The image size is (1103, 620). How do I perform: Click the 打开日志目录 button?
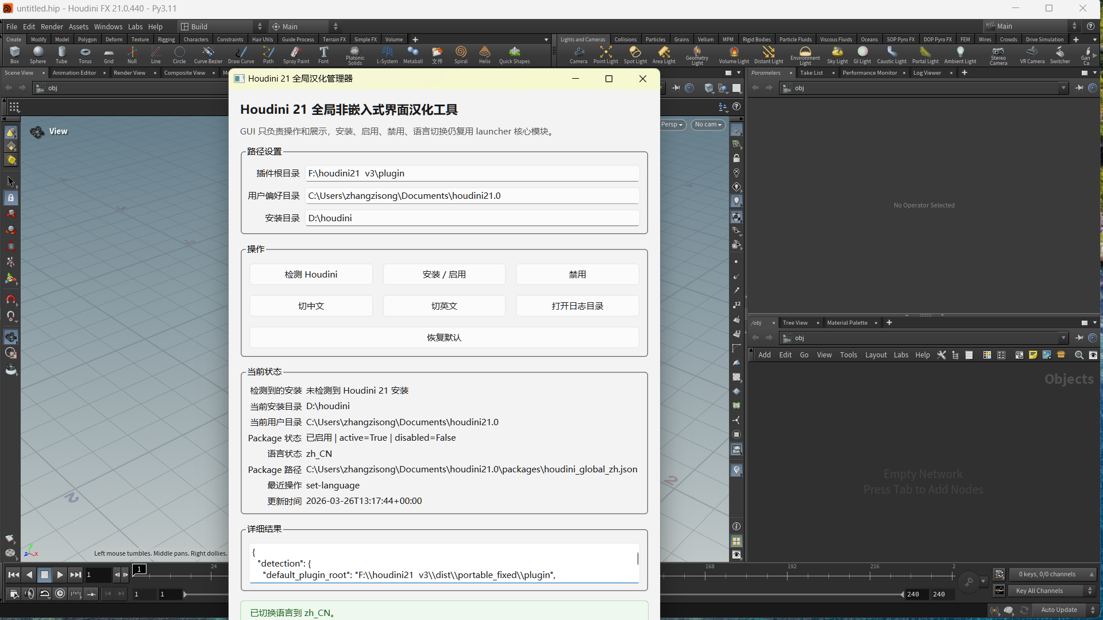point(577,306)
